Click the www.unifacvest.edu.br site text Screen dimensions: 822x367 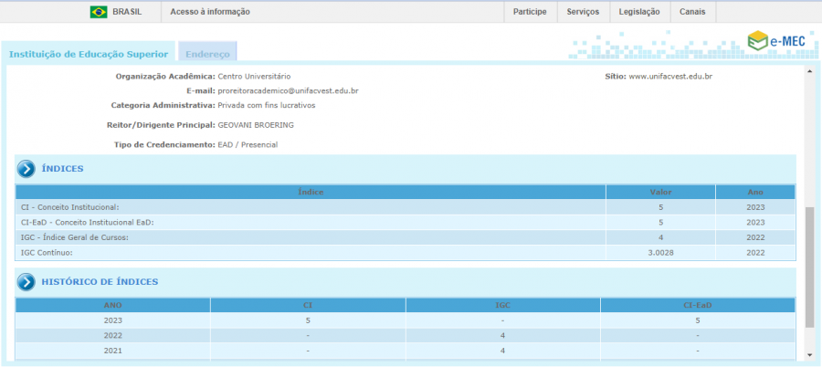click(670, 77)
